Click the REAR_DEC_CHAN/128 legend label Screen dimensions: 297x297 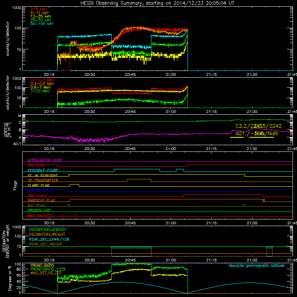click(49, 239)
